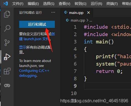Click the printf call on line 5
131x106 pixels.
(105, 57)
